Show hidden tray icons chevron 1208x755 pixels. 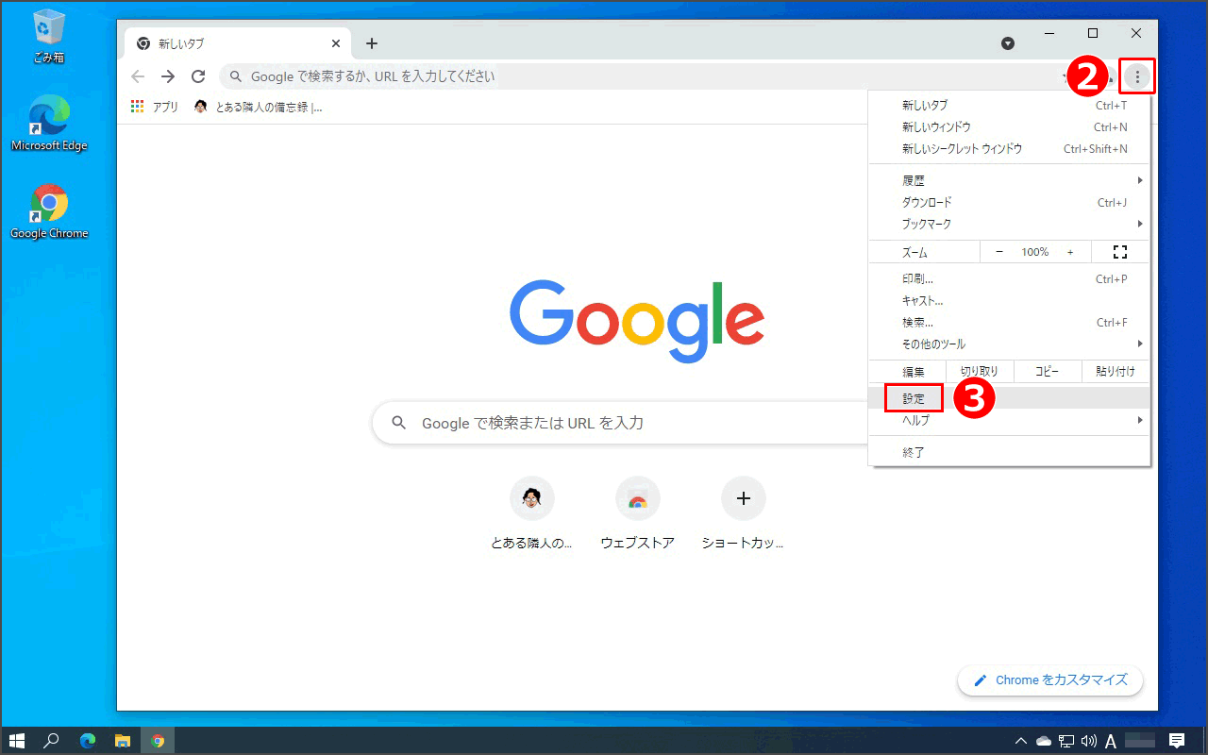coord(1021,741)
